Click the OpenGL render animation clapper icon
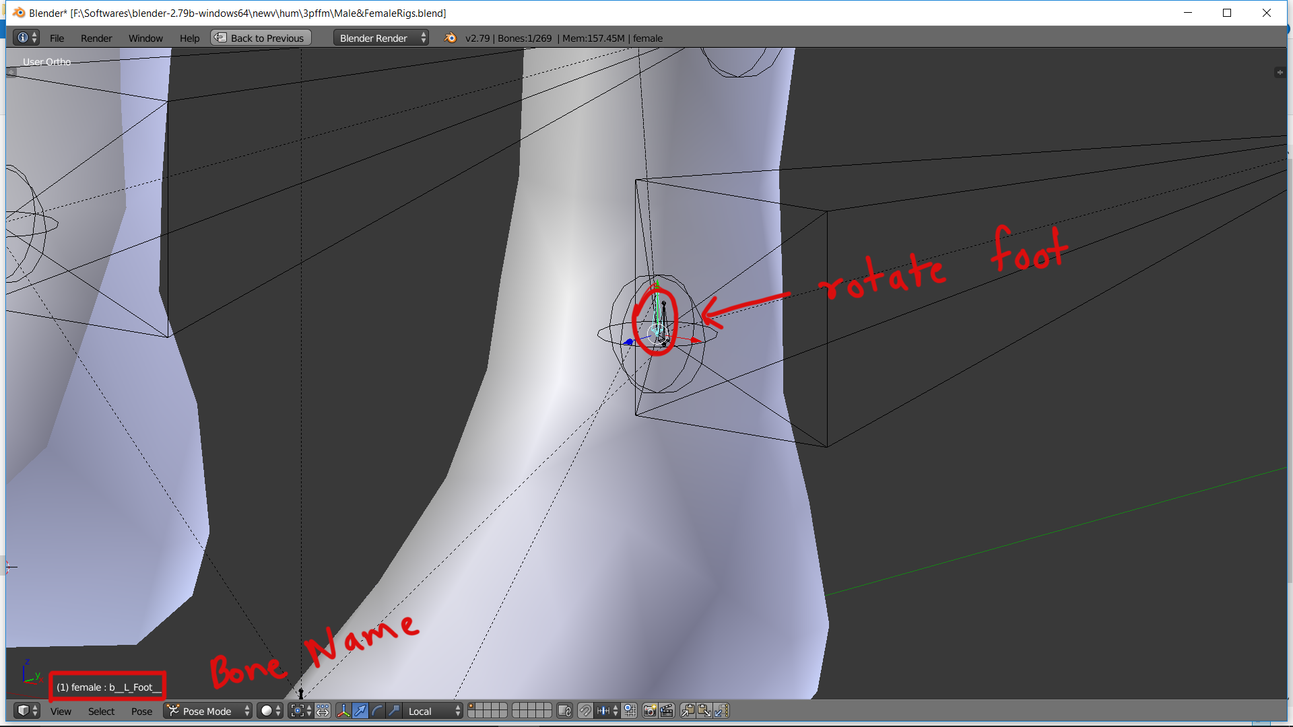Image resolution: width=1293 pixels, height=727 pixels. coord(667,711)
